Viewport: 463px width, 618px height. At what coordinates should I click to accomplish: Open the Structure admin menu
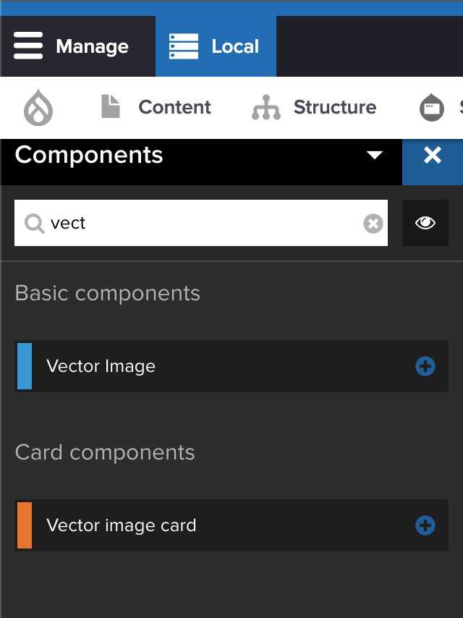click(x=334, y=107)
